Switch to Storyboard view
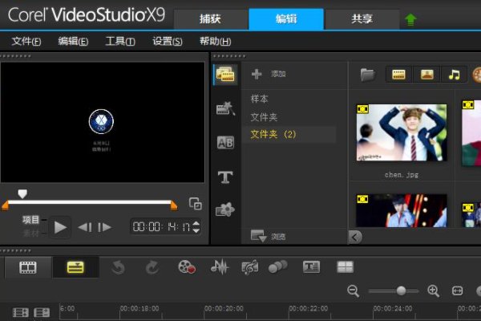This screenshot has height=321, width=481. [27, 267]
